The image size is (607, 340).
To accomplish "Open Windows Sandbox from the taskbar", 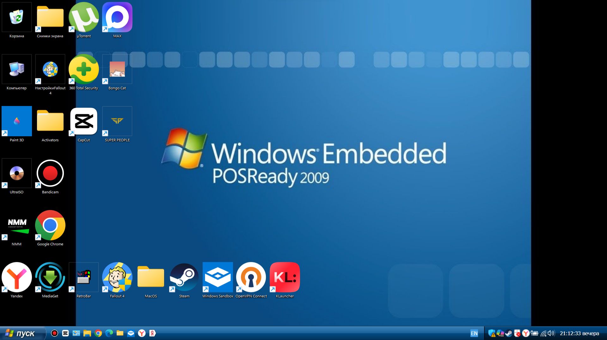I will [x=131, y=333].
